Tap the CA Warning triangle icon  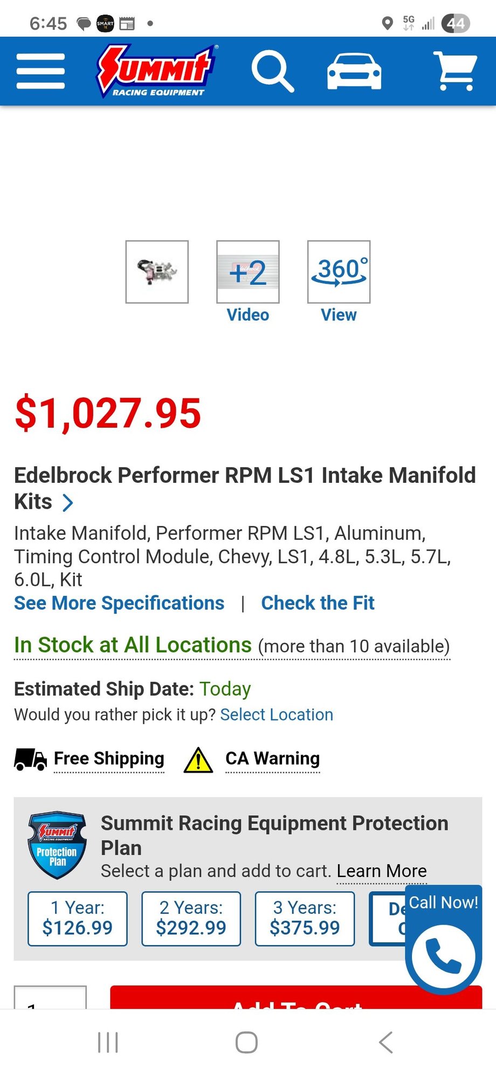198,759
